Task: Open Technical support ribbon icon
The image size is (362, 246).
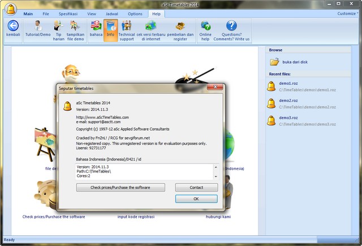Action: [127, 25]
